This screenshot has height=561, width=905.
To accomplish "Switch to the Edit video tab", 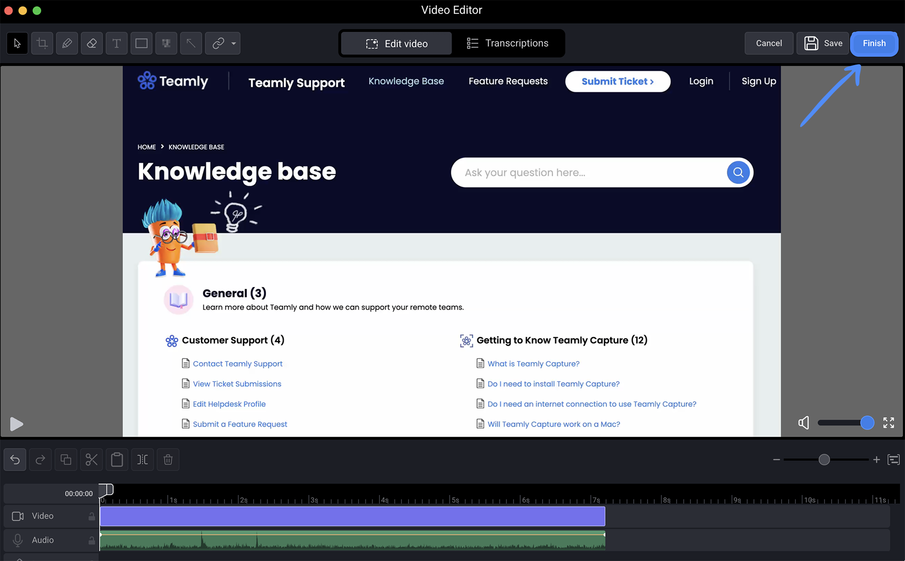I will (397, 43).
